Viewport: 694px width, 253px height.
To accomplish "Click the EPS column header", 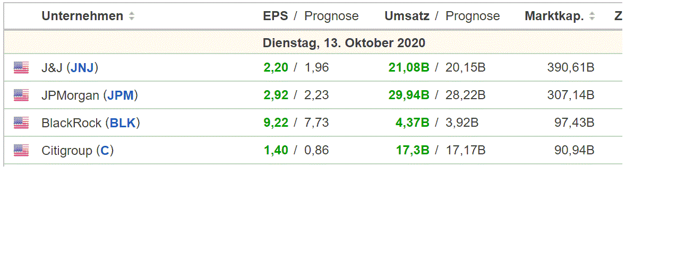I will coord(276,16).
